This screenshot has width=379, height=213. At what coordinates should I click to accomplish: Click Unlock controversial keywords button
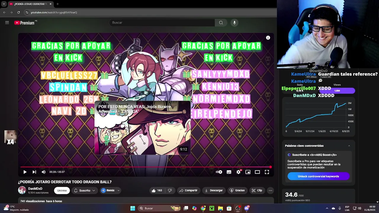coord(318,176)
